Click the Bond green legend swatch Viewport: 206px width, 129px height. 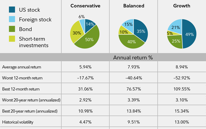click(x=12, y=29)
